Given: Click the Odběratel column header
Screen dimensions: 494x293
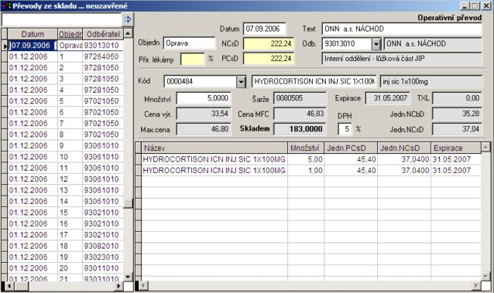Looking at the screenshot, I should (103, 34).
